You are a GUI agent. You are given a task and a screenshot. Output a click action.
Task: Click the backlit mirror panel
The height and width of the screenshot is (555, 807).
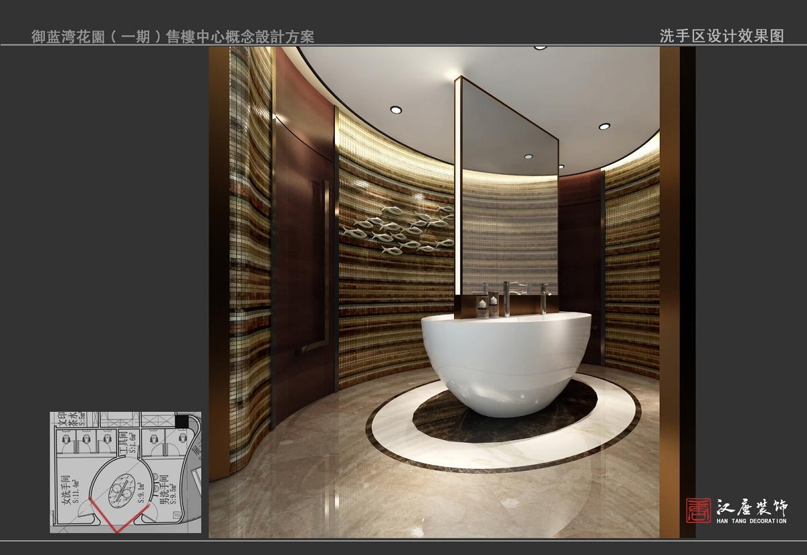508,195
